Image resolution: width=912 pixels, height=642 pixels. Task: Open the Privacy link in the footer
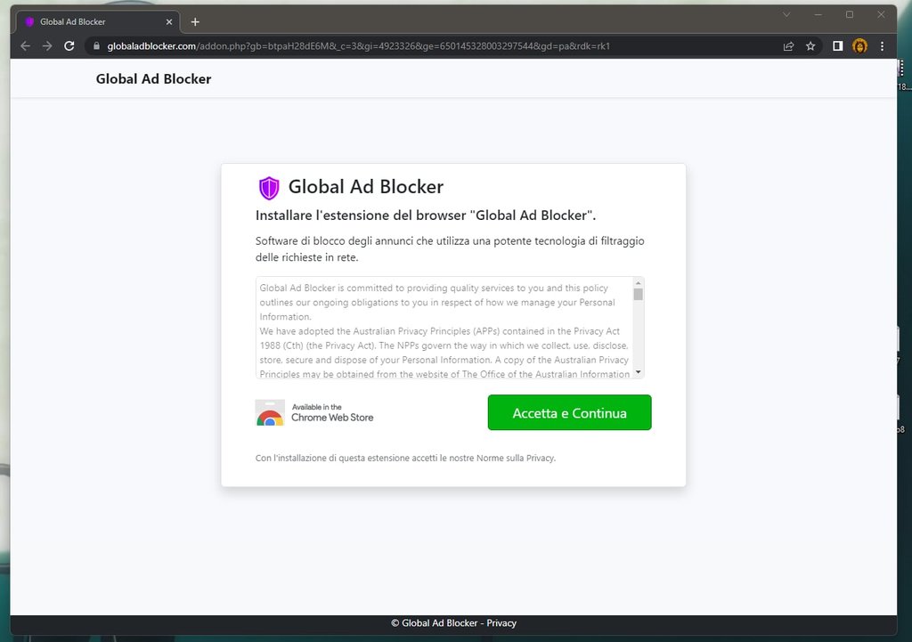coord(501,622)
